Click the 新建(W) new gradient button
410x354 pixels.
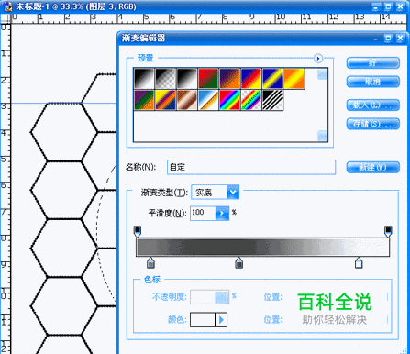pos(372,168)
